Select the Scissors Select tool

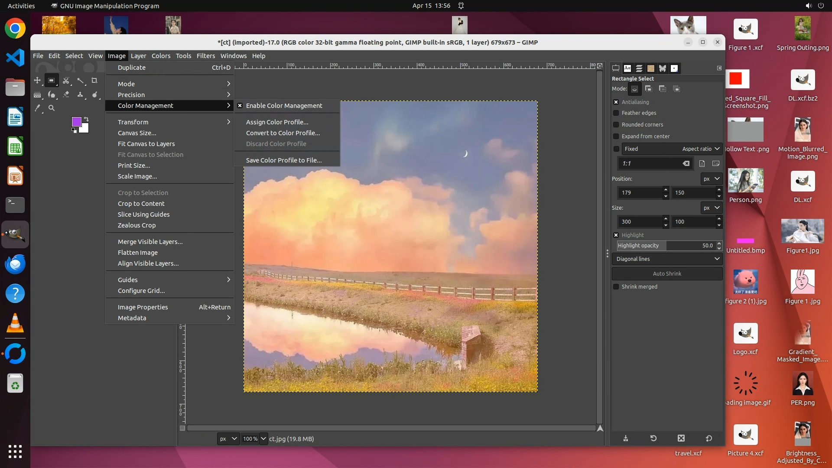pos(66,81)
